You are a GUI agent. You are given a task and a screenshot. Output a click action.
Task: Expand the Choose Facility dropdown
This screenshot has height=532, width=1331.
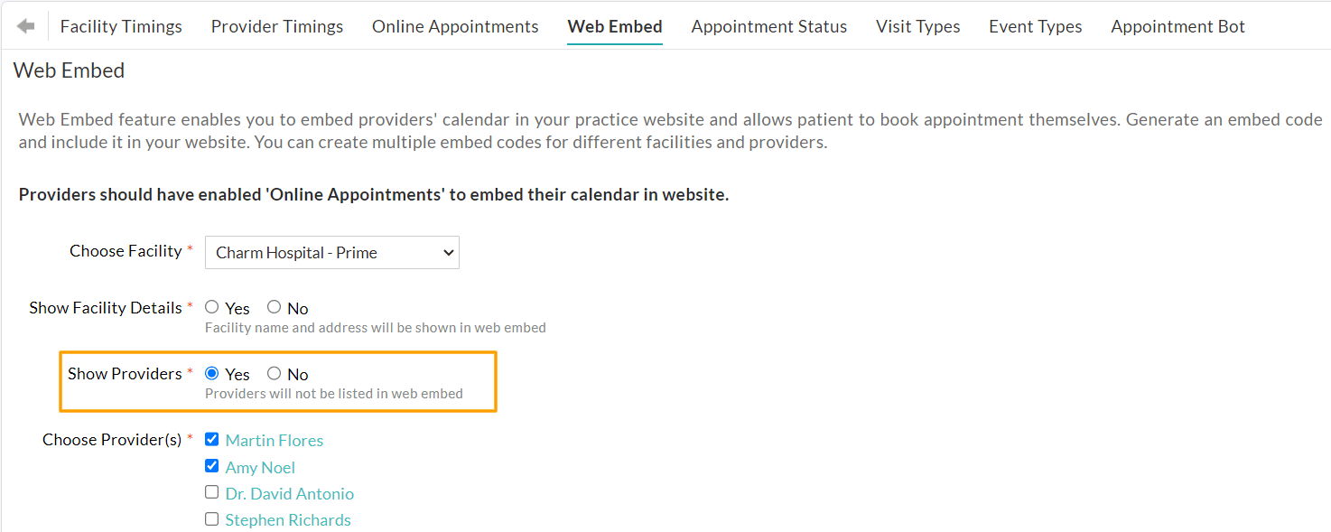pos(332,253)
